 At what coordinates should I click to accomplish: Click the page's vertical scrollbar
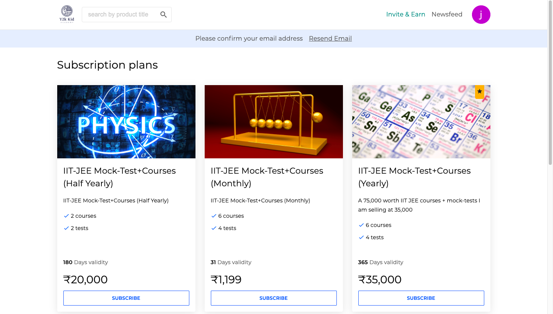point(550,157)
